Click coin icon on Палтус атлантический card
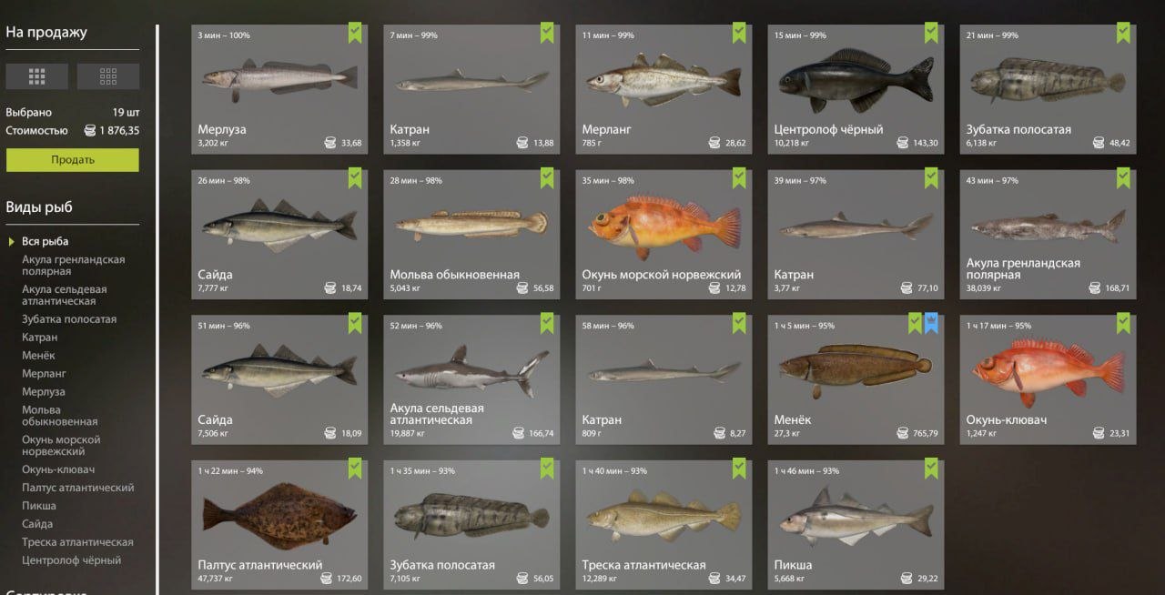The height and width of the screenshot is (595, 1165). [326, 579]
